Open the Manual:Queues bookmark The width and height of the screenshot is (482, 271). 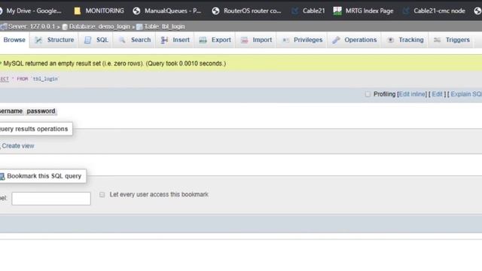pos(167,11)
